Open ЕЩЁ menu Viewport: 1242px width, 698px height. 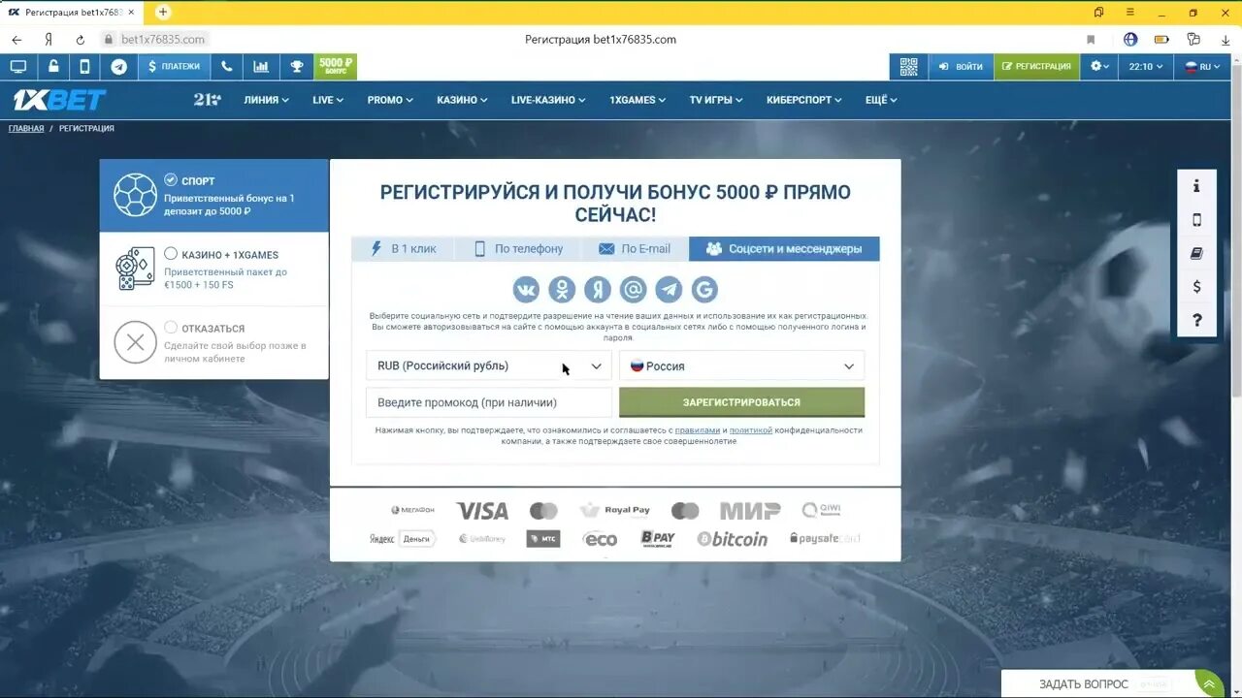(881, 100)
